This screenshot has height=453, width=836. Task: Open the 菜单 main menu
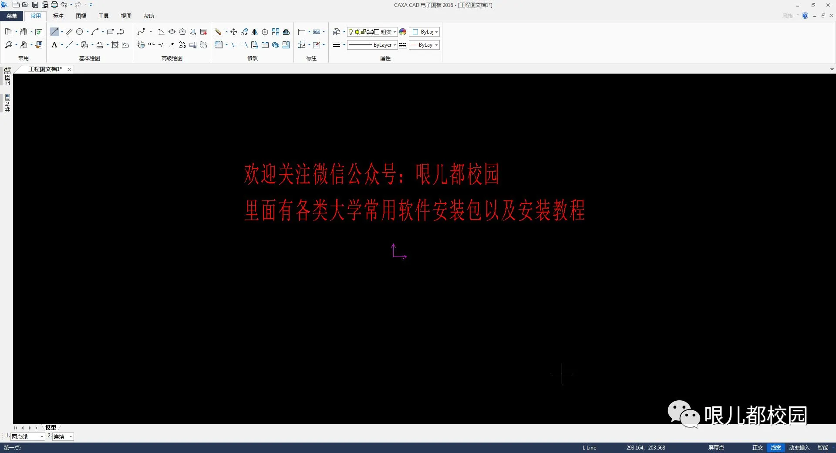(x=12, y=16)
